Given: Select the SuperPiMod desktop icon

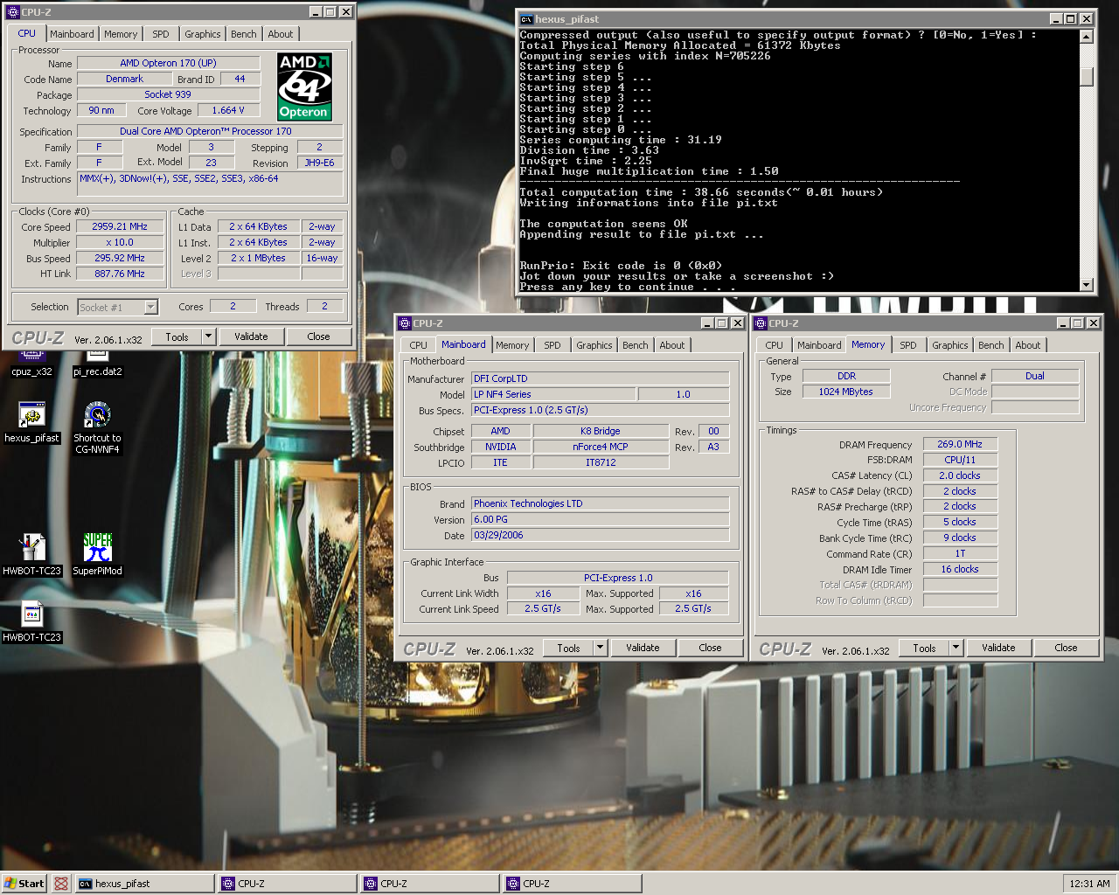Looking at the screenshot, I should point(97,555).
